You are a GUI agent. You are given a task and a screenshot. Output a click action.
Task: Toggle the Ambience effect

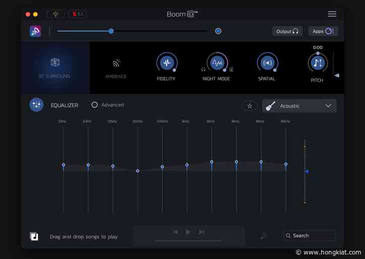(x=116, y=68)
